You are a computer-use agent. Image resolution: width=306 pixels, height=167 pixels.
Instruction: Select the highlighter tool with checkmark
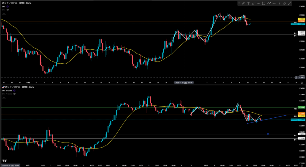tap(254, 3)
